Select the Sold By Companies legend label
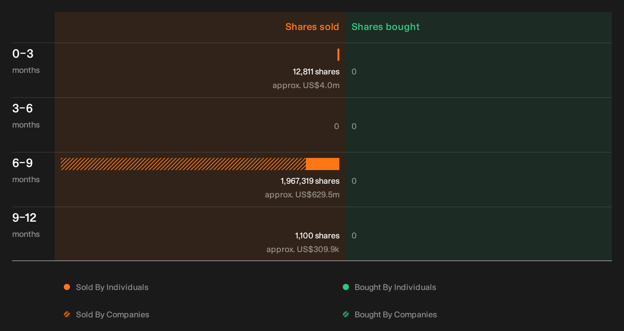This screenshot has width=624, height=331. (112, 315)
